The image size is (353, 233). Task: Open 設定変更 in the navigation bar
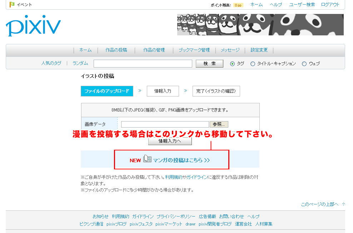(x=259, y=50)
